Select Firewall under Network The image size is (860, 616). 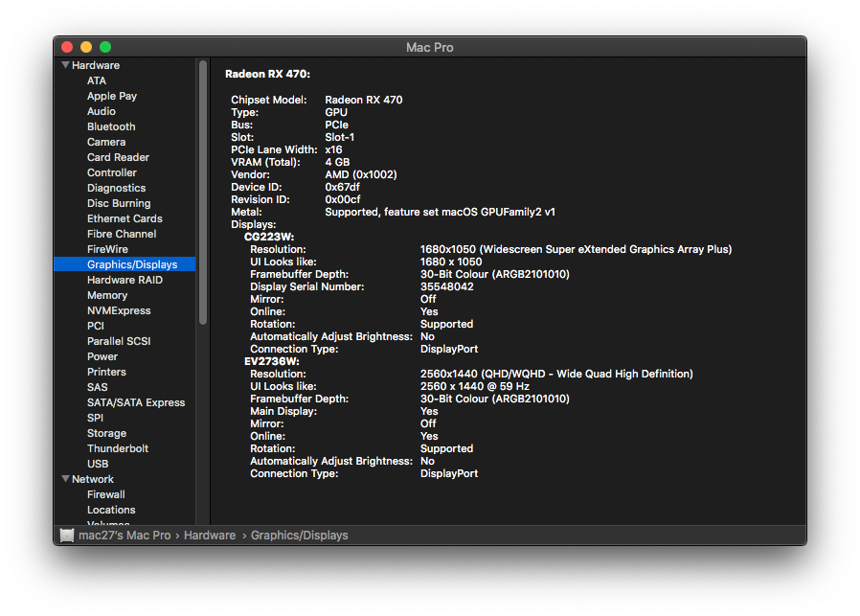point(106,495)
